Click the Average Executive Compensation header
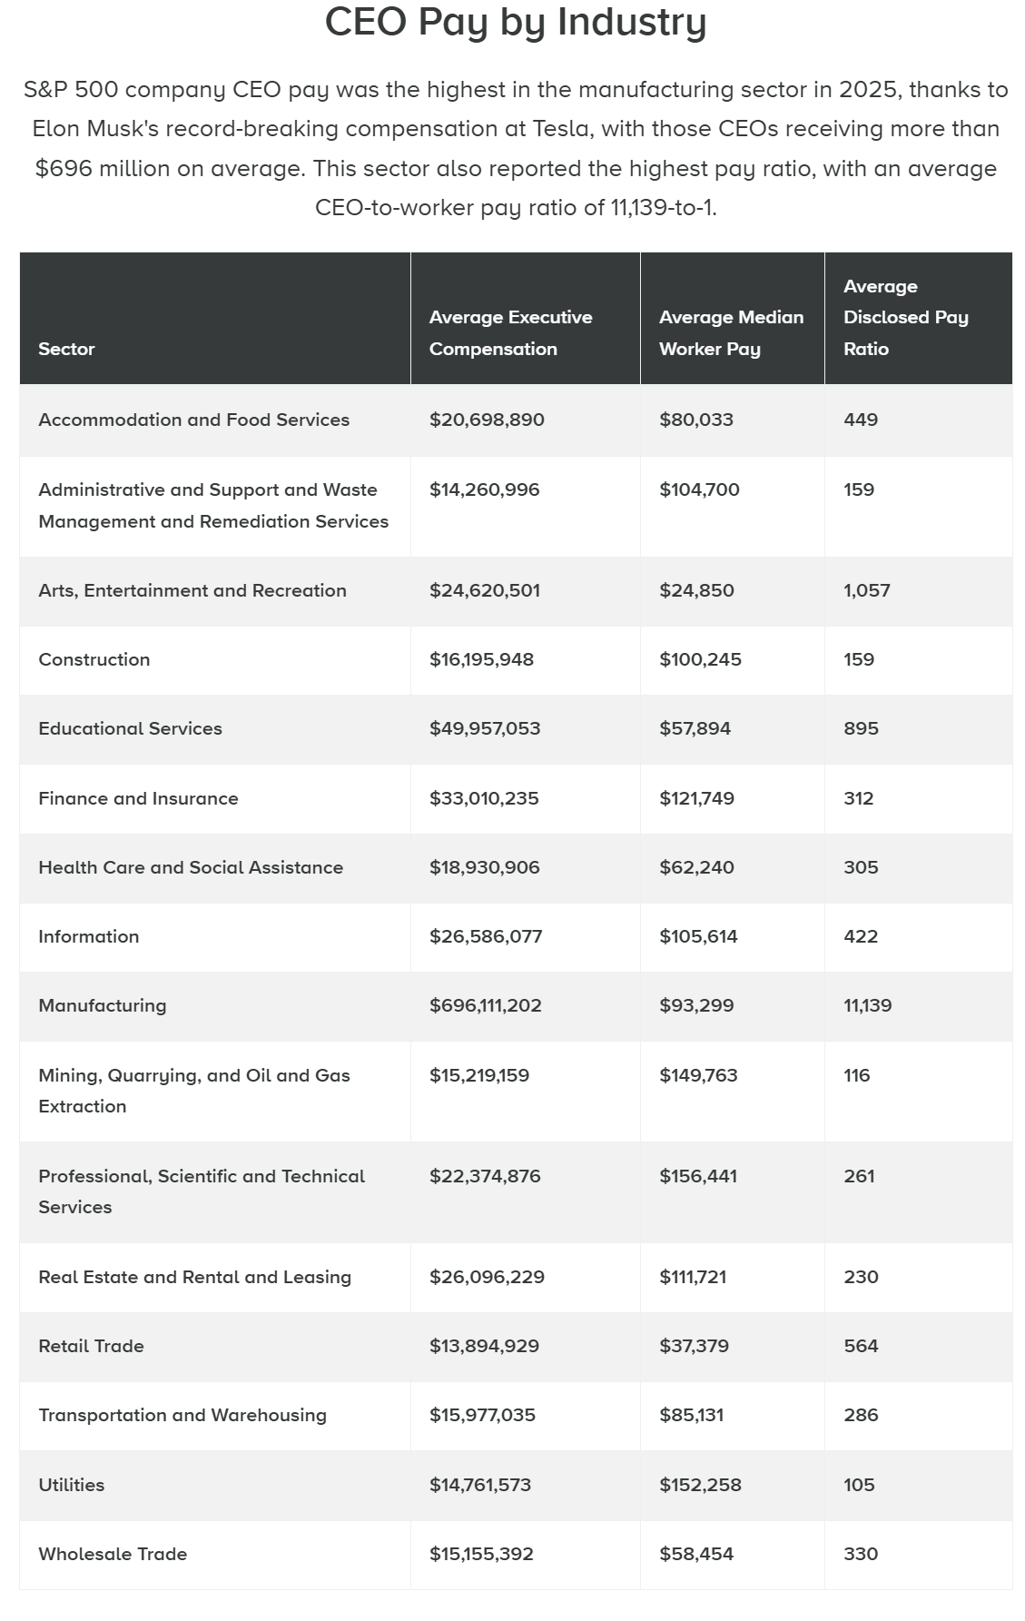1025x1621 pixels. pos(510,333)
